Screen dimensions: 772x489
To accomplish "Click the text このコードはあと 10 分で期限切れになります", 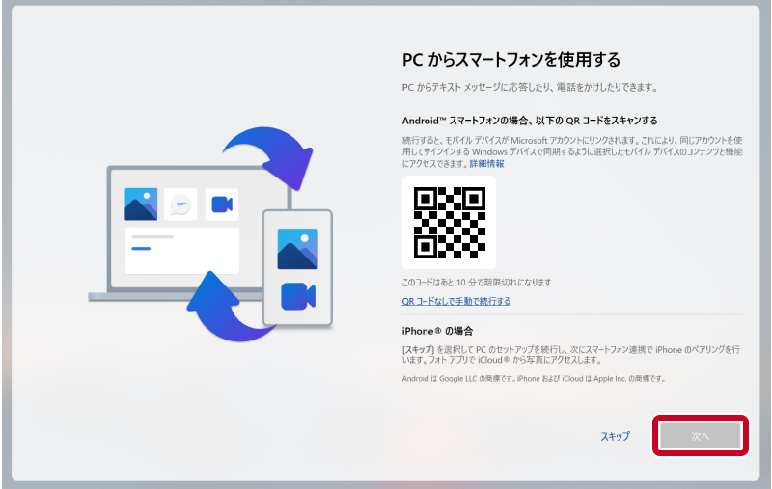I will [476, 283].
